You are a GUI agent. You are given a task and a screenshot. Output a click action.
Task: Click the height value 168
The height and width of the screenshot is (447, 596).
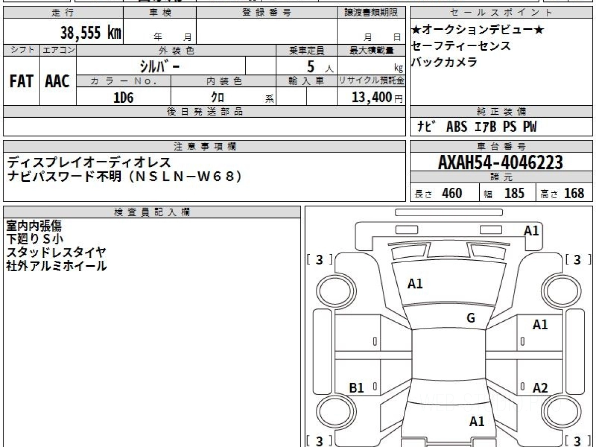click(x=574, y=193)
